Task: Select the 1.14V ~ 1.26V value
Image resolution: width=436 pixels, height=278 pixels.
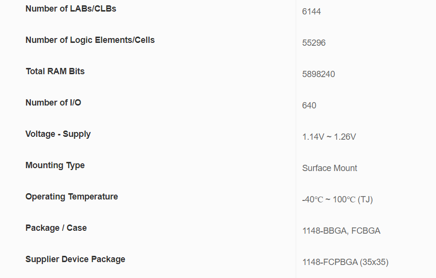Action: (329, 137)
